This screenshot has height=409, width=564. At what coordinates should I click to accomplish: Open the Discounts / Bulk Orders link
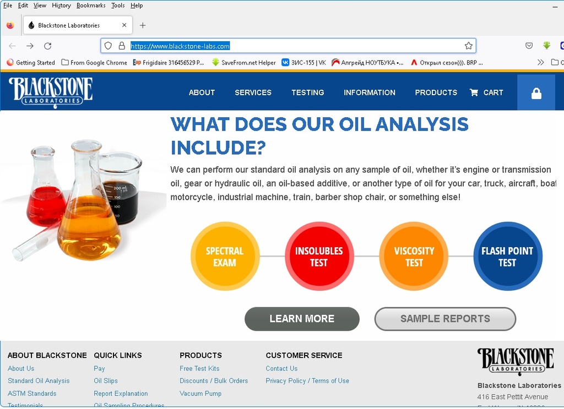click(x=214, y=380)
